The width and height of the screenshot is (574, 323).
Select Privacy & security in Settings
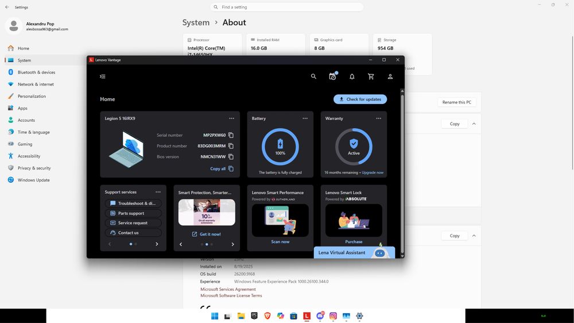pyautogui.click(x=34, y=168)
